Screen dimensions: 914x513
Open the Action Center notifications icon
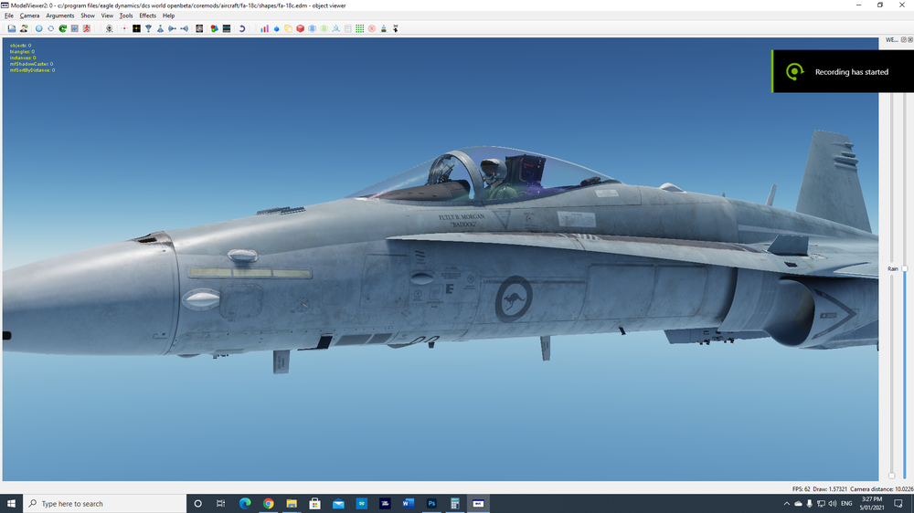click(x=898, y=504)
